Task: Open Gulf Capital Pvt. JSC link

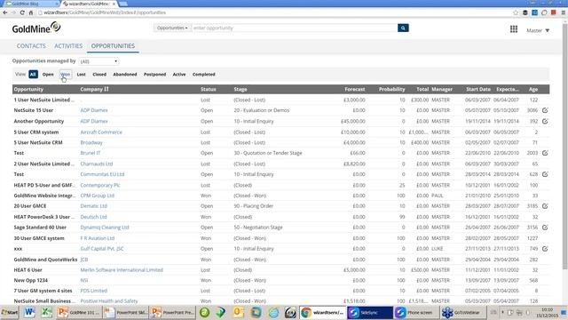Action: (x=102, y=249)
